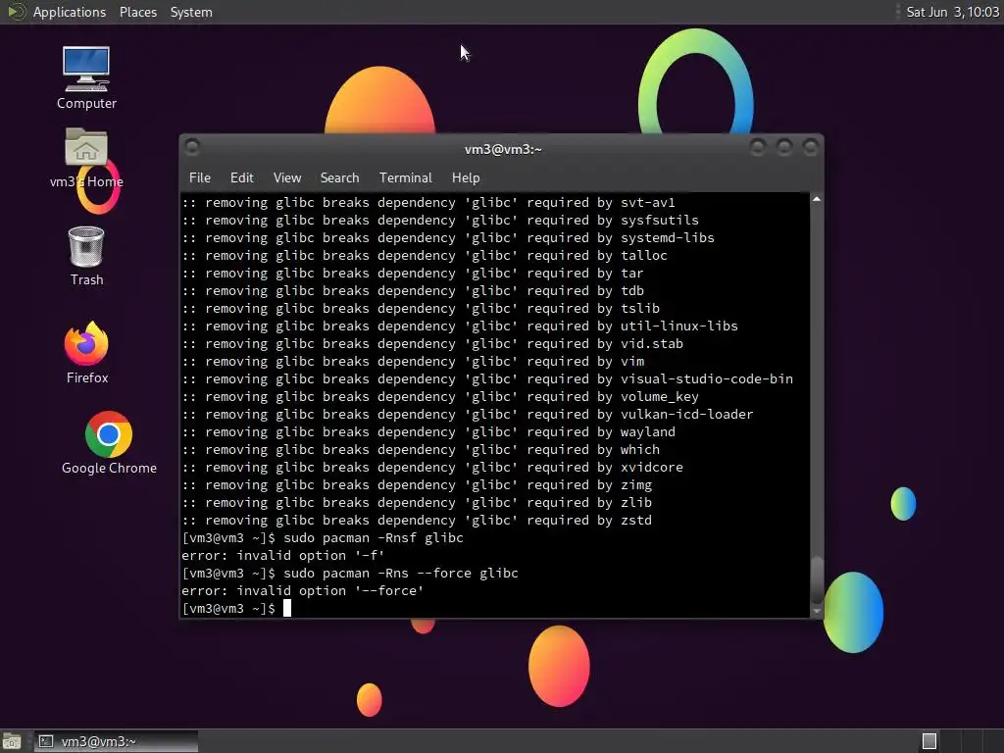1004x753 pixels.
Task: Click the line ending with wayland
Action: pos(428,431)
